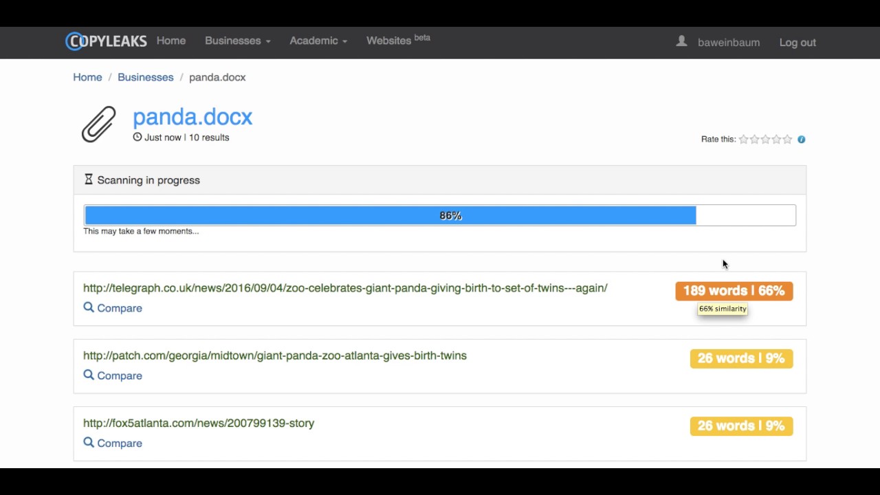Expand the Academic dropdown menu
Image resolution: width=880 pixels, height=495 pixels.
[318, 41]
